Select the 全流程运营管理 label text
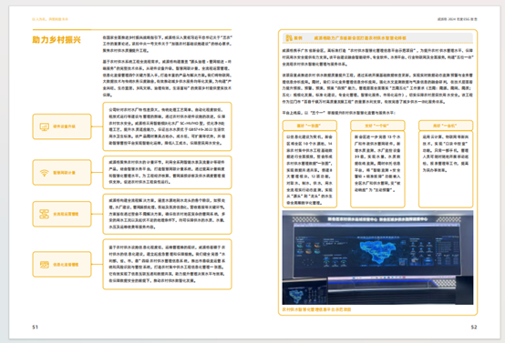 tap(66, 214)
